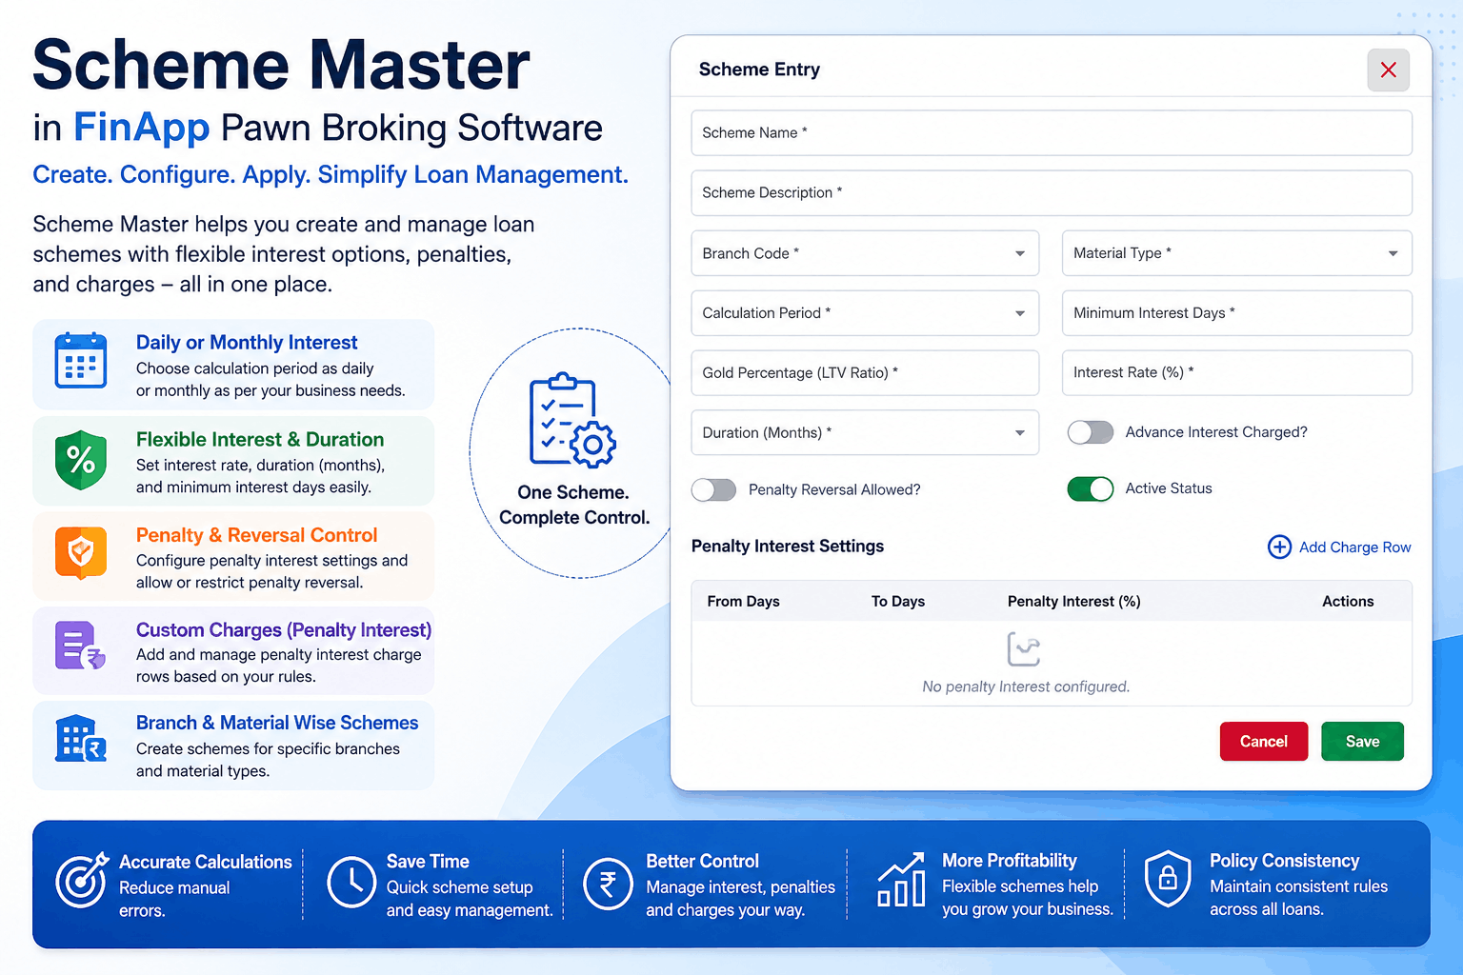This screenshot has height=975, width=1463.
Task: Focus the Minimum Interest Days field
Action: pyautogui.click(x=1236, y=313)
